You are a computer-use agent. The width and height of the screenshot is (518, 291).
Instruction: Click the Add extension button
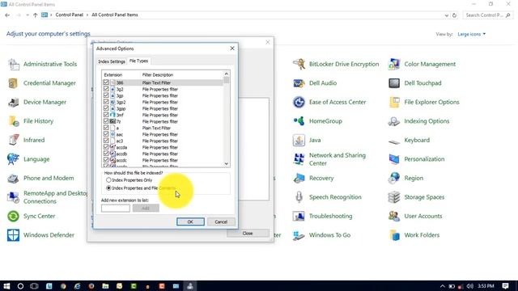(x=146, y=209)
